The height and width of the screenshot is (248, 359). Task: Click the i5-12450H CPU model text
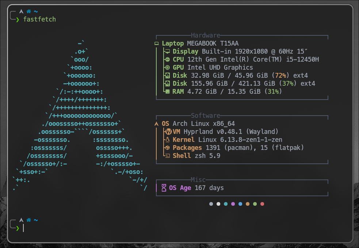click(x=302, y=59)
